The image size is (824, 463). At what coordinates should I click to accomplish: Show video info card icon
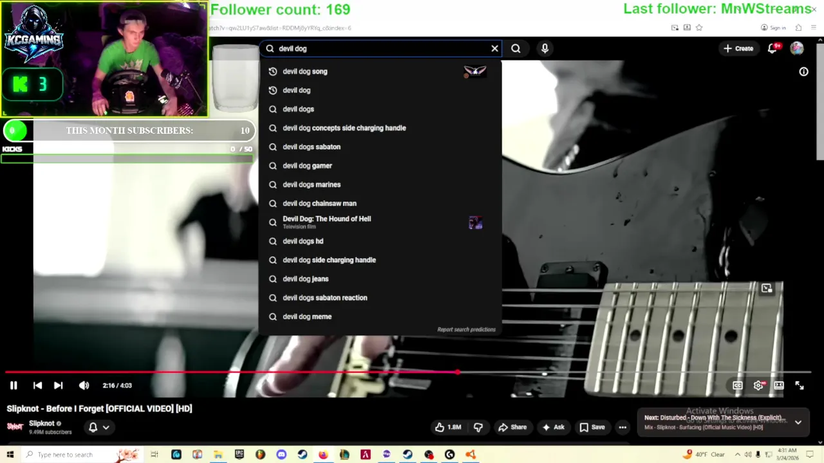pos(803,72)
